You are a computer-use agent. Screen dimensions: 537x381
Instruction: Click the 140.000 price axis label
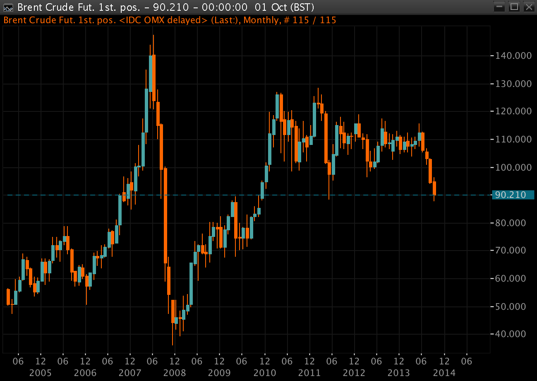[513, 55]
